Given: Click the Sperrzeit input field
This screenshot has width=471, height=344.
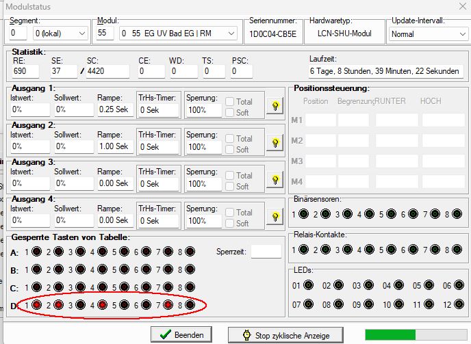Looking at the screenshot, I should pyautogui.click(x=266, y=251).
